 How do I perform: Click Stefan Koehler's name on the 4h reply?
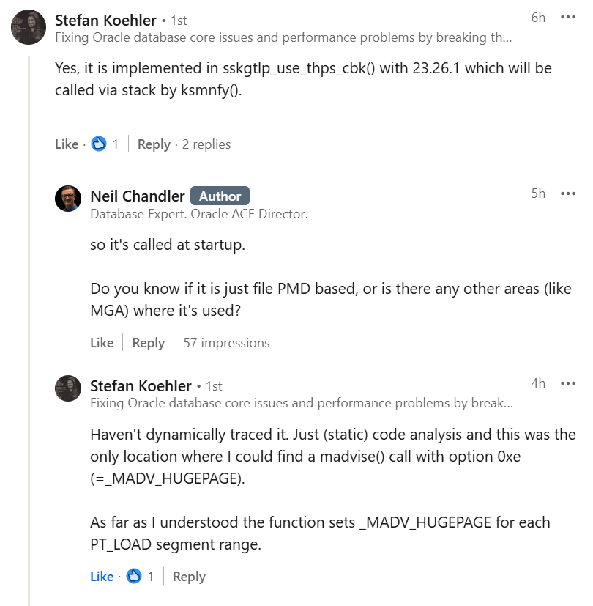click(141, 385)
